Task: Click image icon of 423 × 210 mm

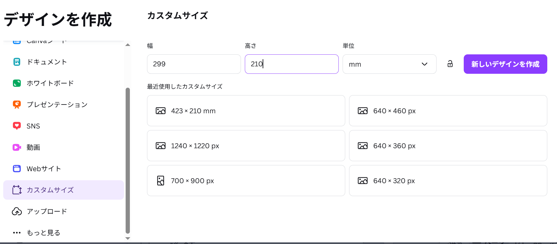Action: tap(161, 111)
